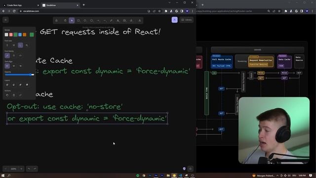Open the left browser's three-dot menu

point(193,11)
